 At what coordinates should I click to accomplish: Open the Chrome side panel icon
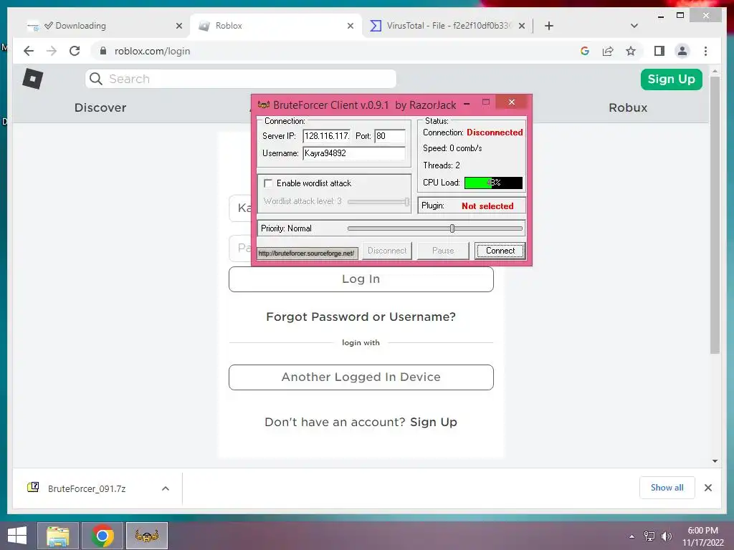659,51
